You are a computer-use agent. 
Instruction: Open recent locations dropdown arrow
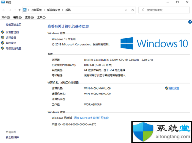click(x=15, y=10)
